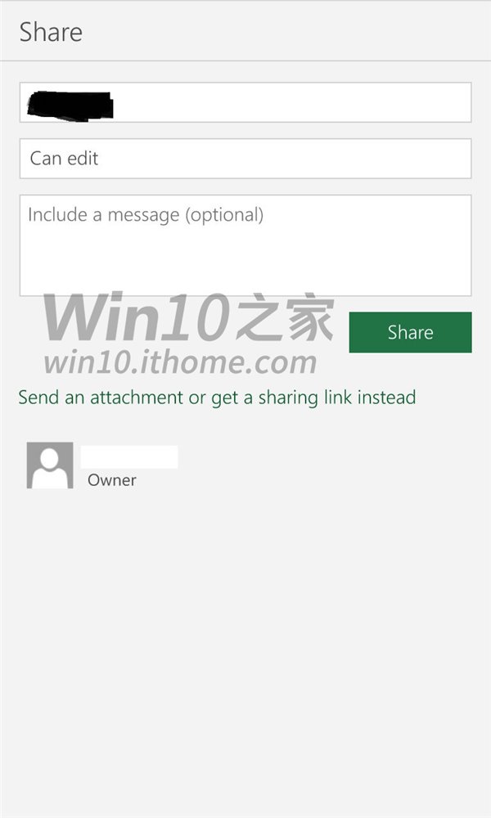Click the Include a message placeholder text
Screen dimensions: 491x818
point(146,215)
